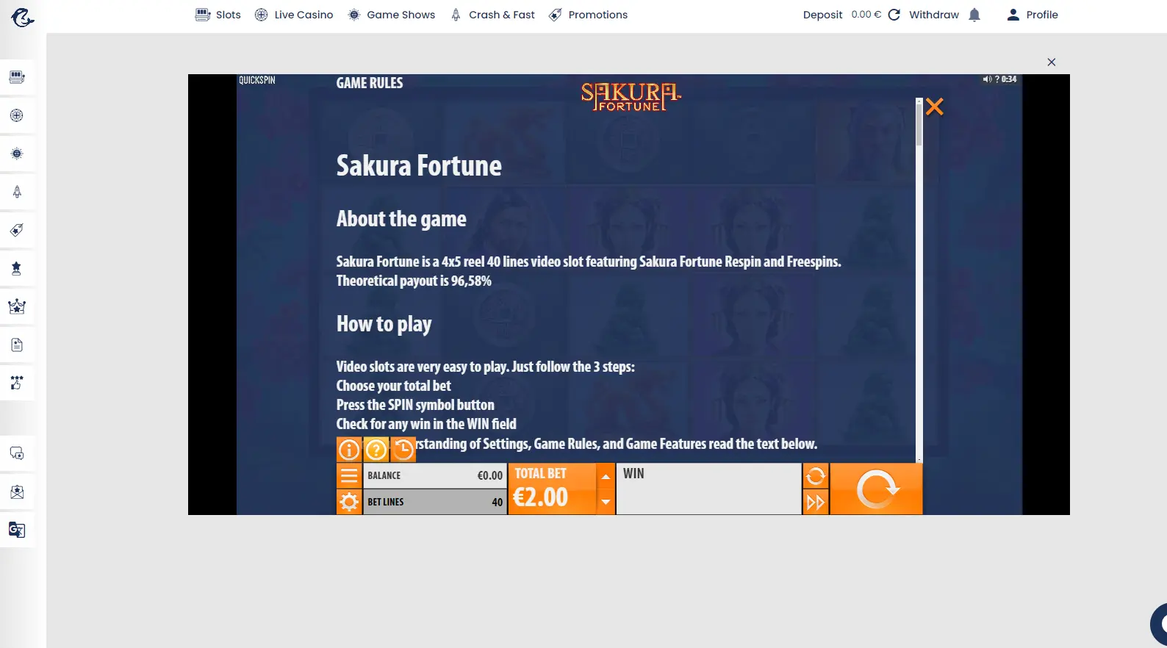
Task: Open the chat widget at bottom-right edge
Action: pos(1160,624)
